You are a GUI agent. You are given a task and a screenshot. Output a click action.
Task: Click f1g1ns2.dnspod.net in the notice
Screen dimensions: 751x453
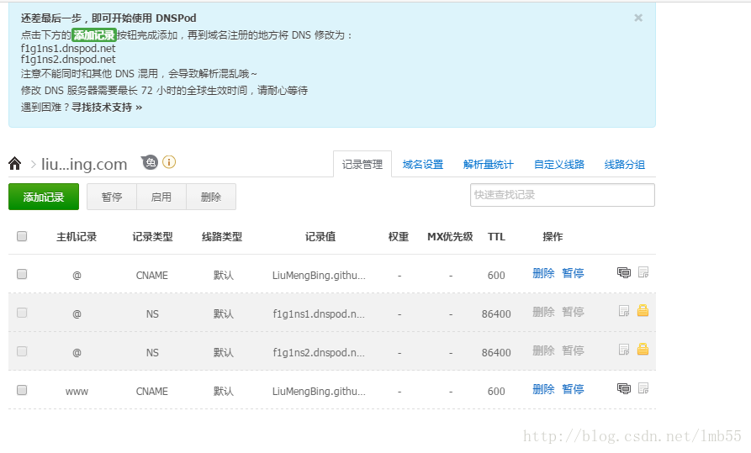point(68,60)
